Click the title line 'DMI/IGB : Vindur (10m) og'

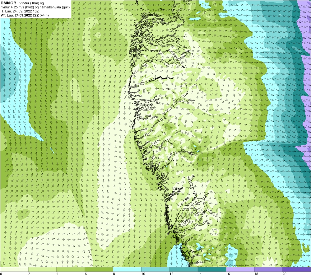pos(22,3)
